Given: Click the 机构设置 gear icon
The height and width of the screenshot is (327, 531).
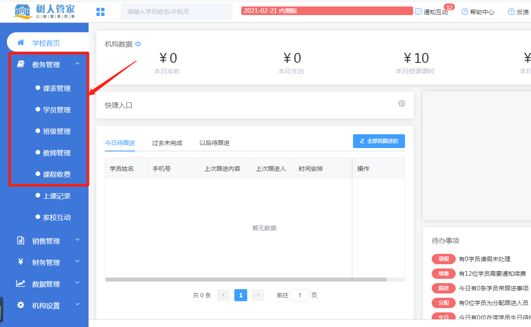Looking at the screenshot, I should tap(20, 305).
